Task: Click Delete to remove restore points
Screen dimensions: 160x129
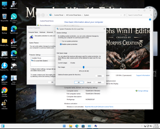Action: (100, 76)
